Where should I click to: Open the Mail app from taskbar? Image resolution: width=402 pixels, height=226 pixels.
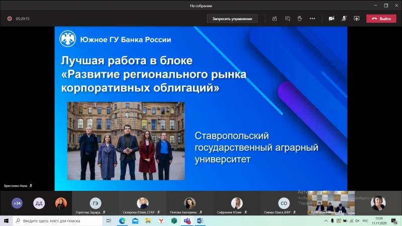(135, 220)
